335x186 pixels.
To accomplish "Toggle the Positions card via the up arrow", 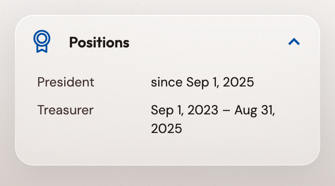I will [294, 42].
